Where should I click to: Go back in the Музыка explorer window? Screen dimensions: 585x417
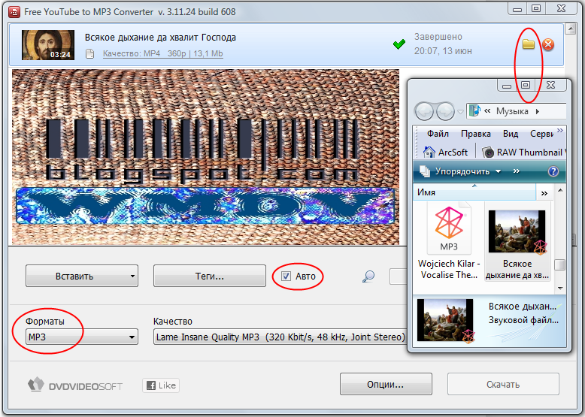(424, 111)
